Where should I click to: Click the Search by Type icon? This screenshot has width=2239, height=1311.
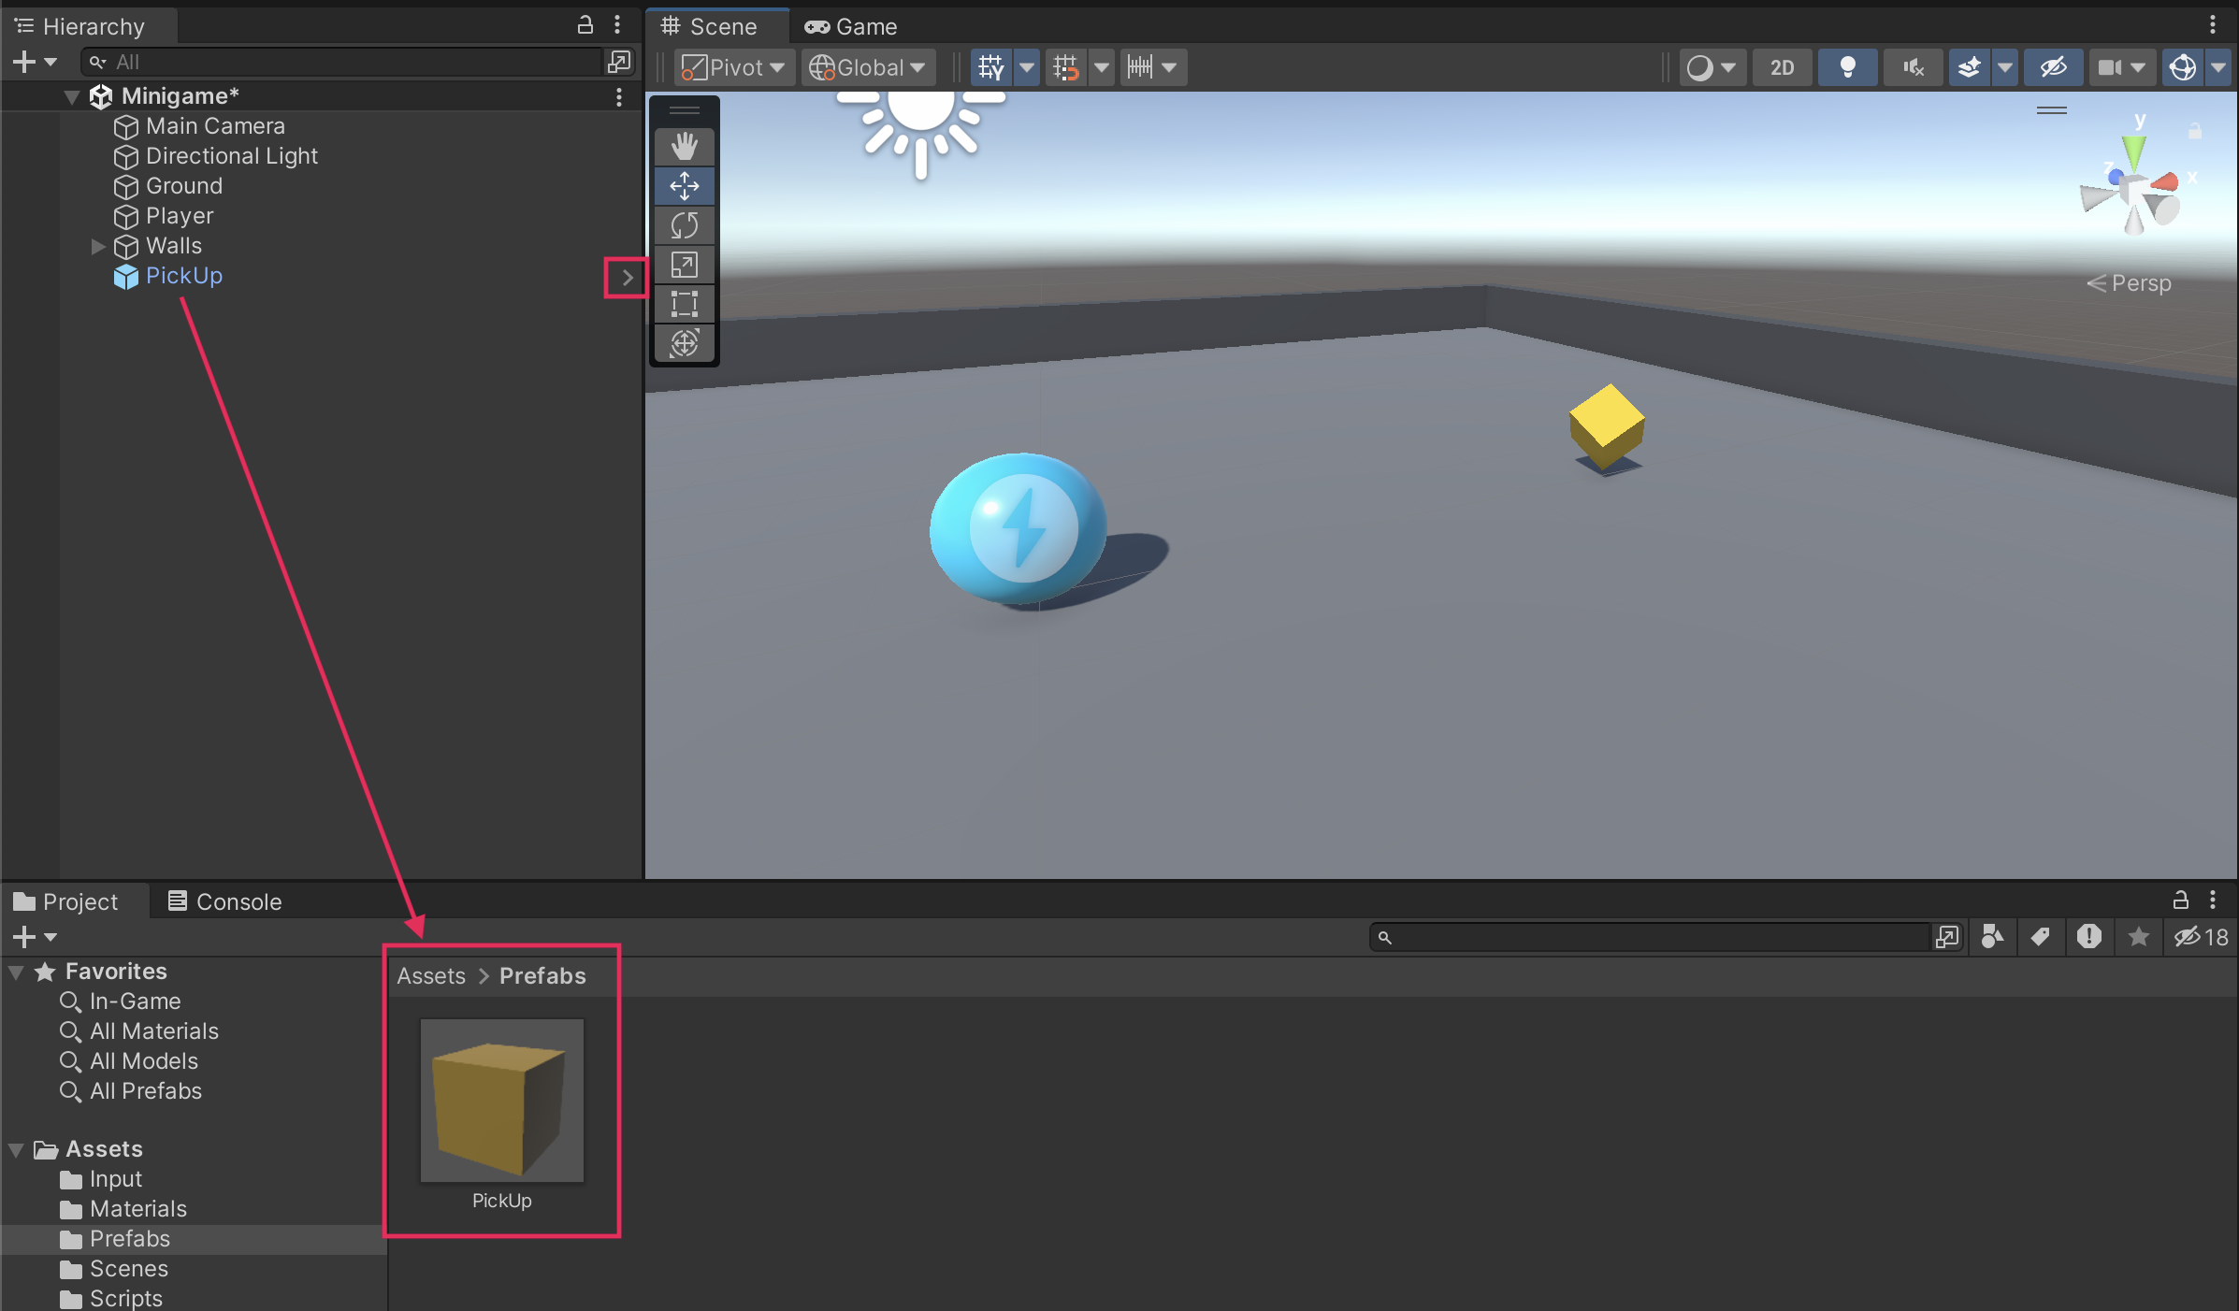(1992, 936)
